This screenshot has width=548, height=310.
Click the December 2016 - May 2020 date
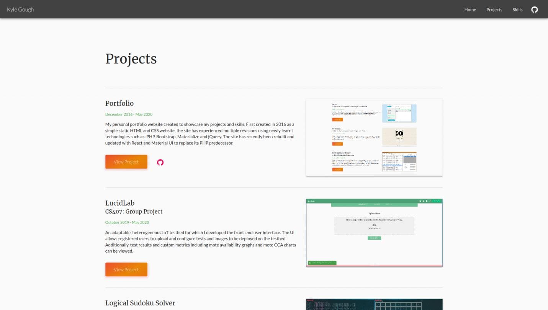click(129, 114)
